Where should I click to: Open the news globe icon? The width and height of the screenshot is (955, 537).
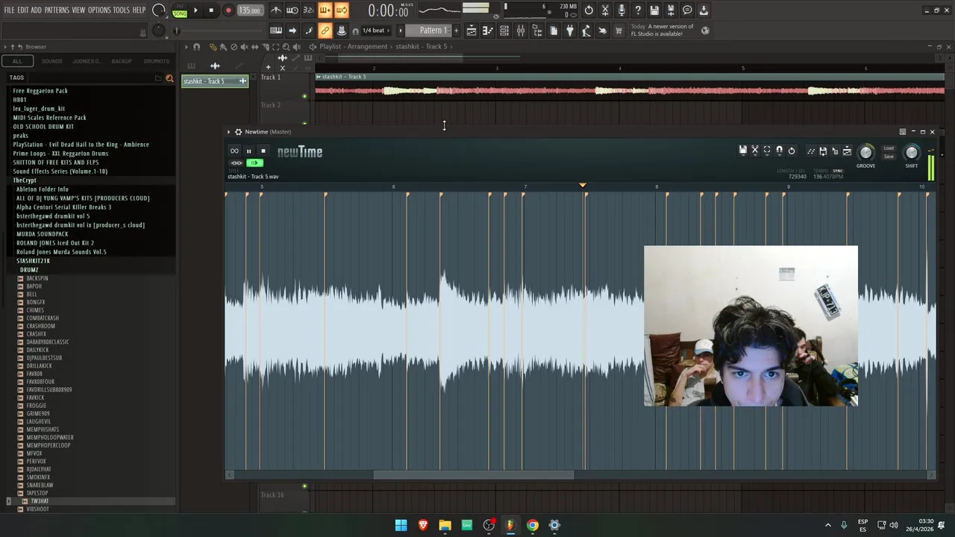coord(705,31)
